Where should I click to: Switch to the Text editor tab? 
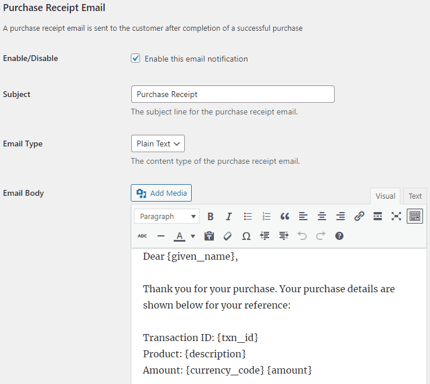click(415, 196)
